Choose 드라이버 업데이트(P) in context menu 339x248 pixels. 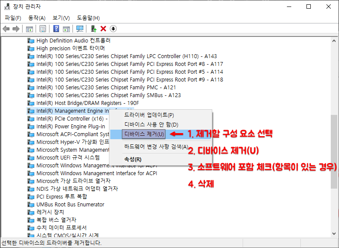(161, 115)
